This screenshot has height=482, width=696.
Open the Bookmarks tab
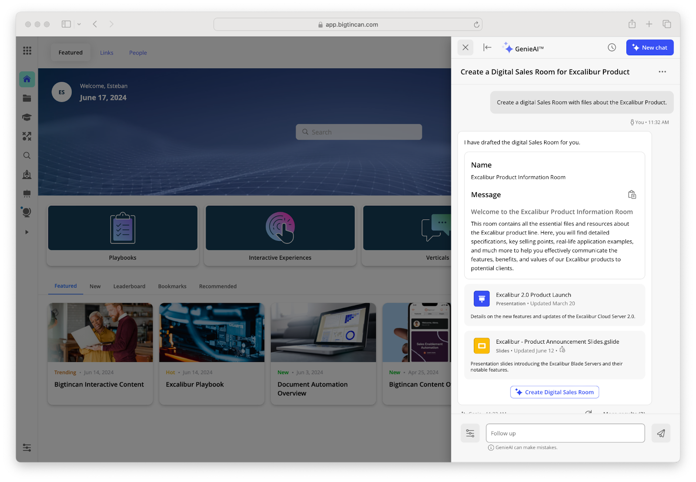pos(172,286)
